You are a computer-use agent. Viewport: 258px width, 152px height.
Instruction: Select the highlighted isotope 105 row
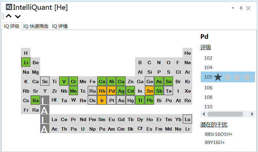228,77
